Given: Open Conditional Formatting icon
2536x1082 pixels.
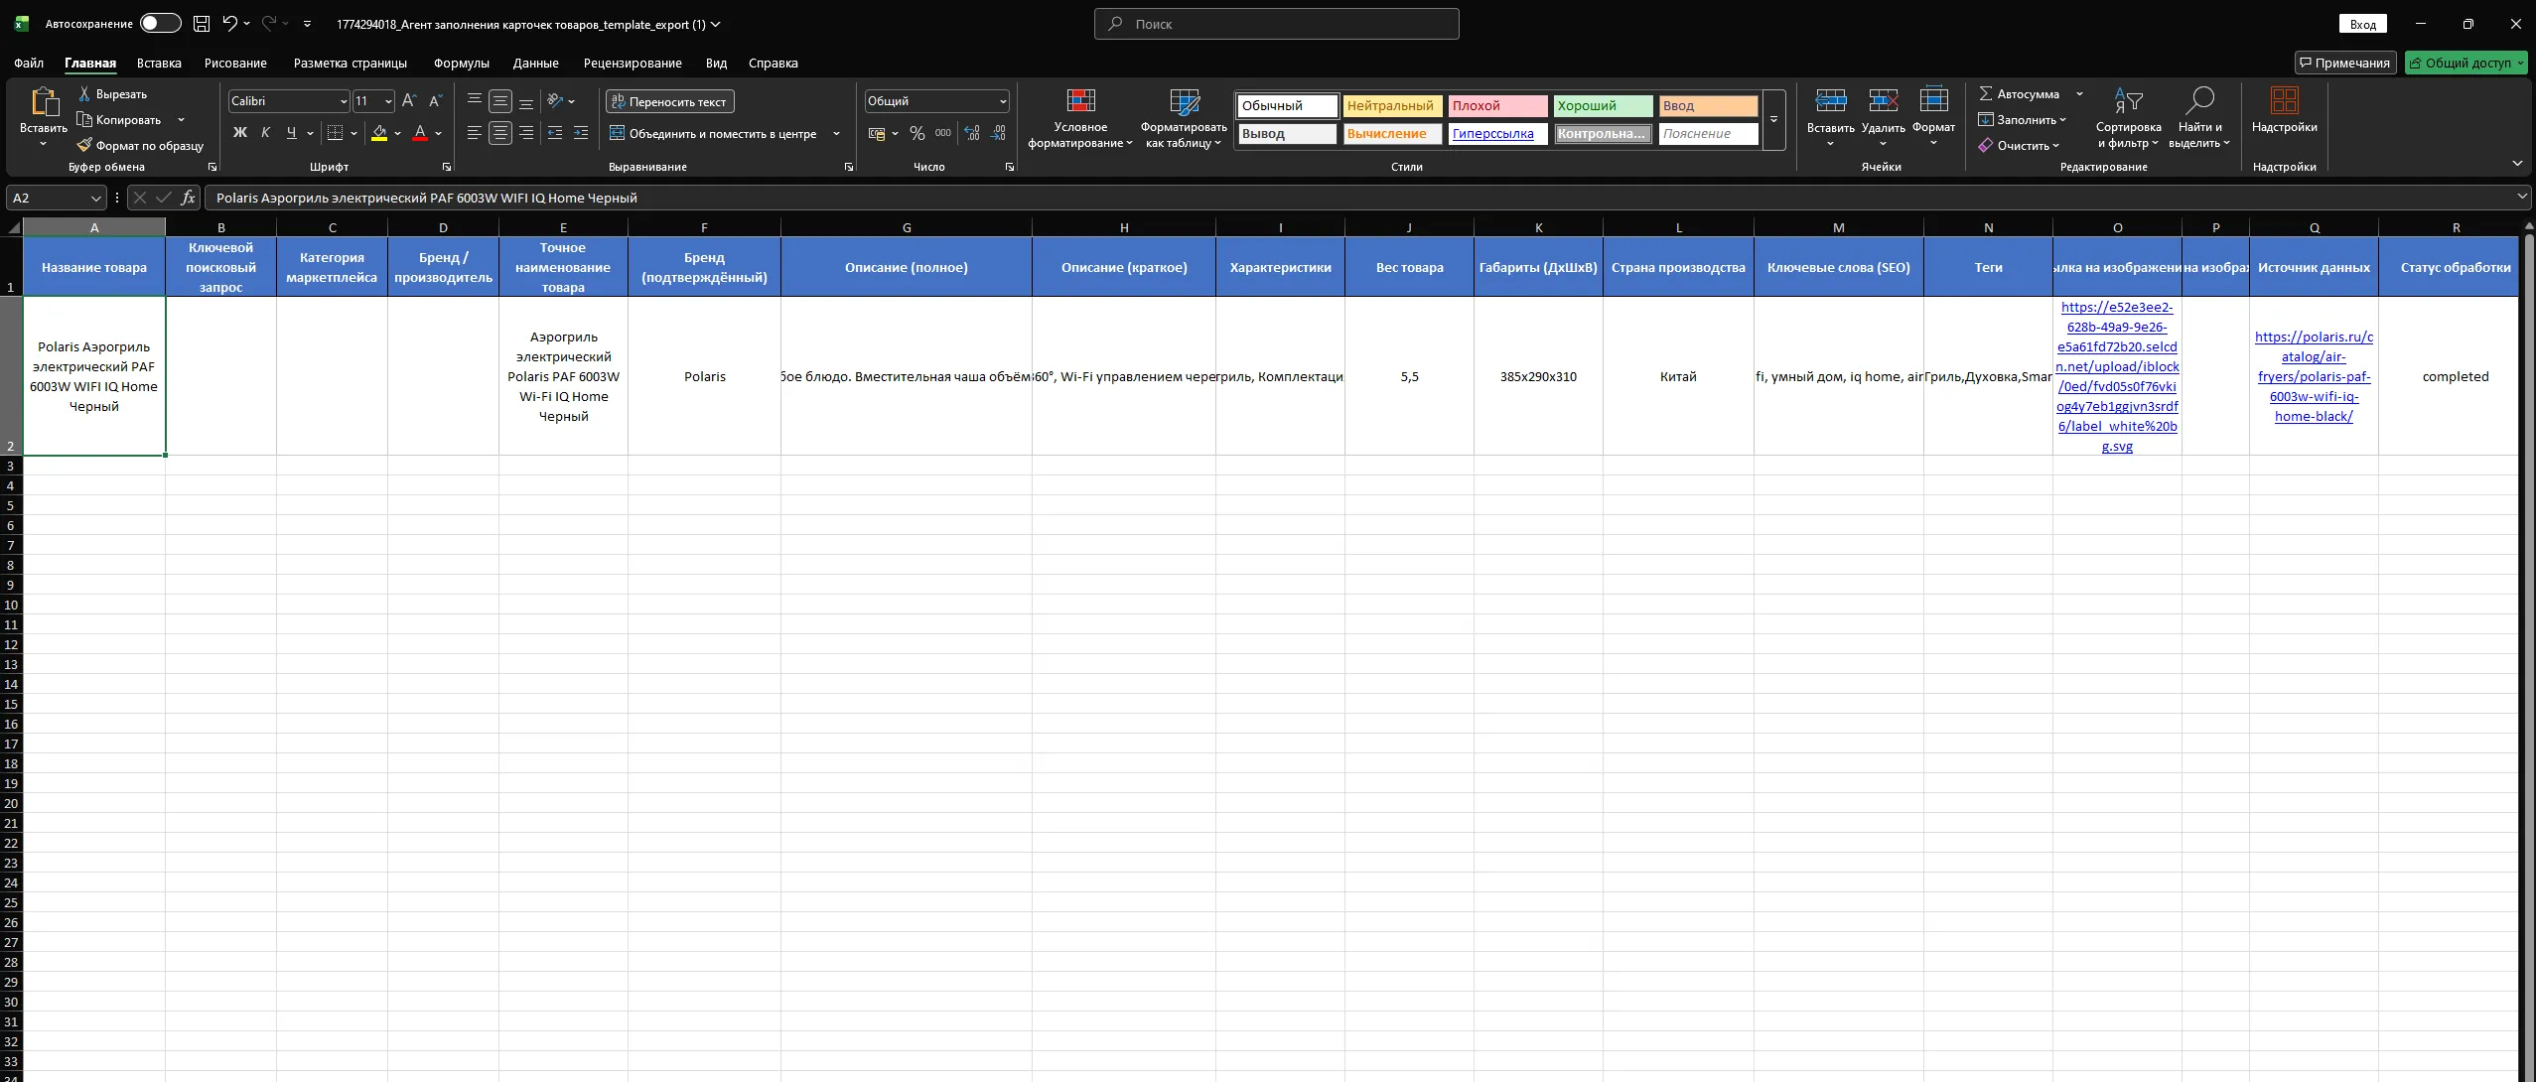Looking at the screenshot, I should [x=1080, y=102].
